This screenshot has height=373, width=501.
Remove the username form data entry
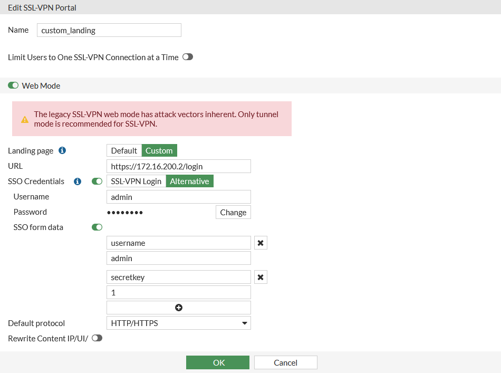point(260,242)
